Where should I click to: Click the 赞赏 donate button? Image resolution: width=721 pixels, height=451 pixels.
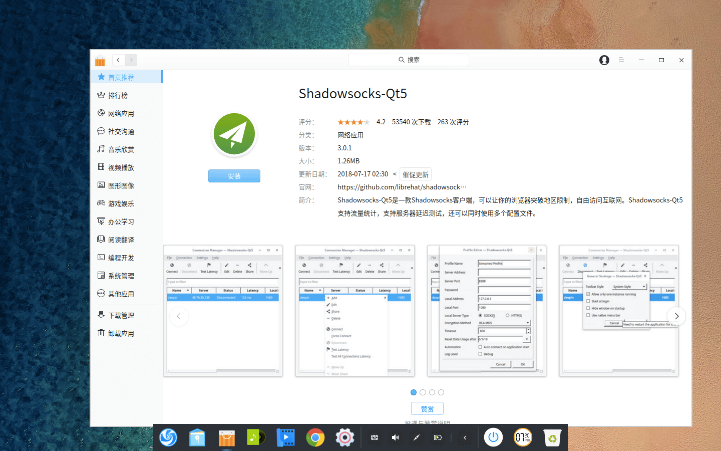(427, 409)
